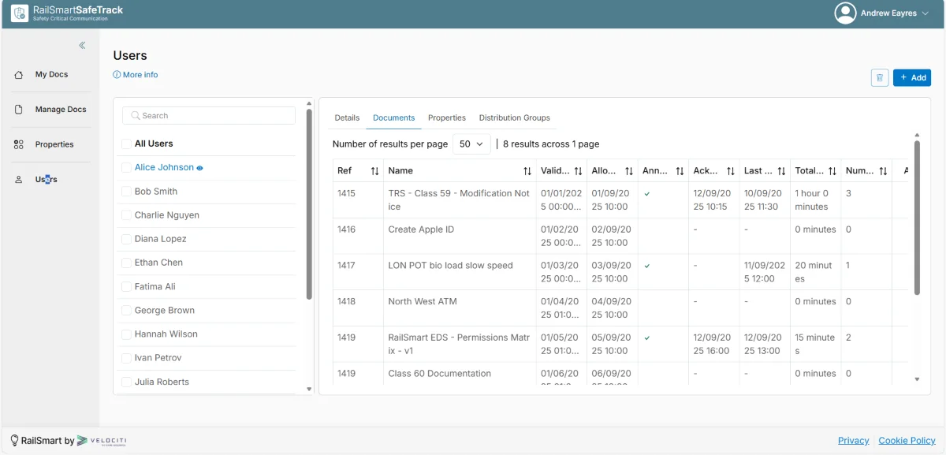Click the delete trash icon button
The width and height of the screenshot is (946, 455).
pyautogui.click(x=880, y=77)
